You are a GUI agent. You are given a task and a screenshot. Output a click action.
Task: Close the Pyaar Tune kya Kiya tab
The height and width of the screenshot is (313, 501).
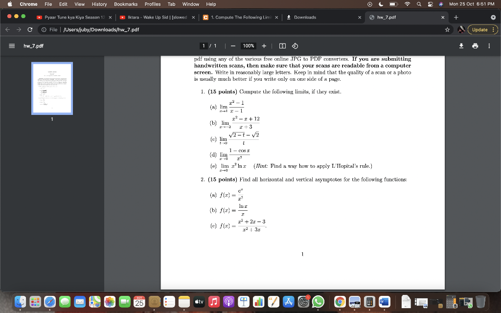[110, 17]
